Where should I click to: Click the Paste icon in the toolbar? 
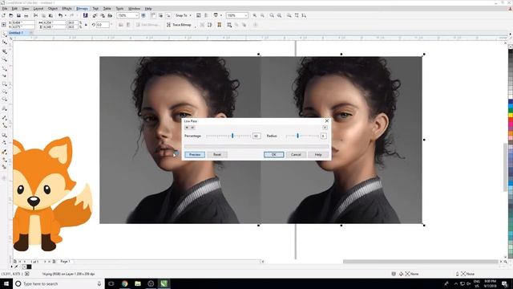[50, 15]
